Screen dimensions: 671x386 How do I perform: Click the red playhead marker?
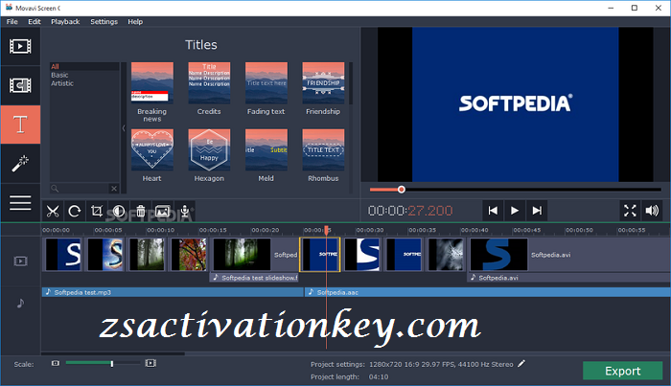point(326,231)
